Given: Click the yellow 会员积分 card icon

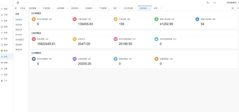Looking at the screenshot, I should pos(74,39).
